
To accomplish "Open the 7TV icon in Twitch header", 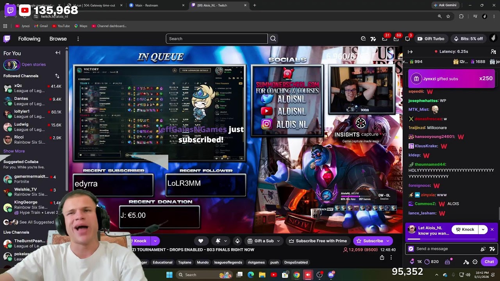I will click(373, 39).
